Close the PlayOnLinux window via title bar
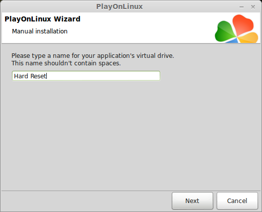This screenshot has height=212, width=262. 253,7
